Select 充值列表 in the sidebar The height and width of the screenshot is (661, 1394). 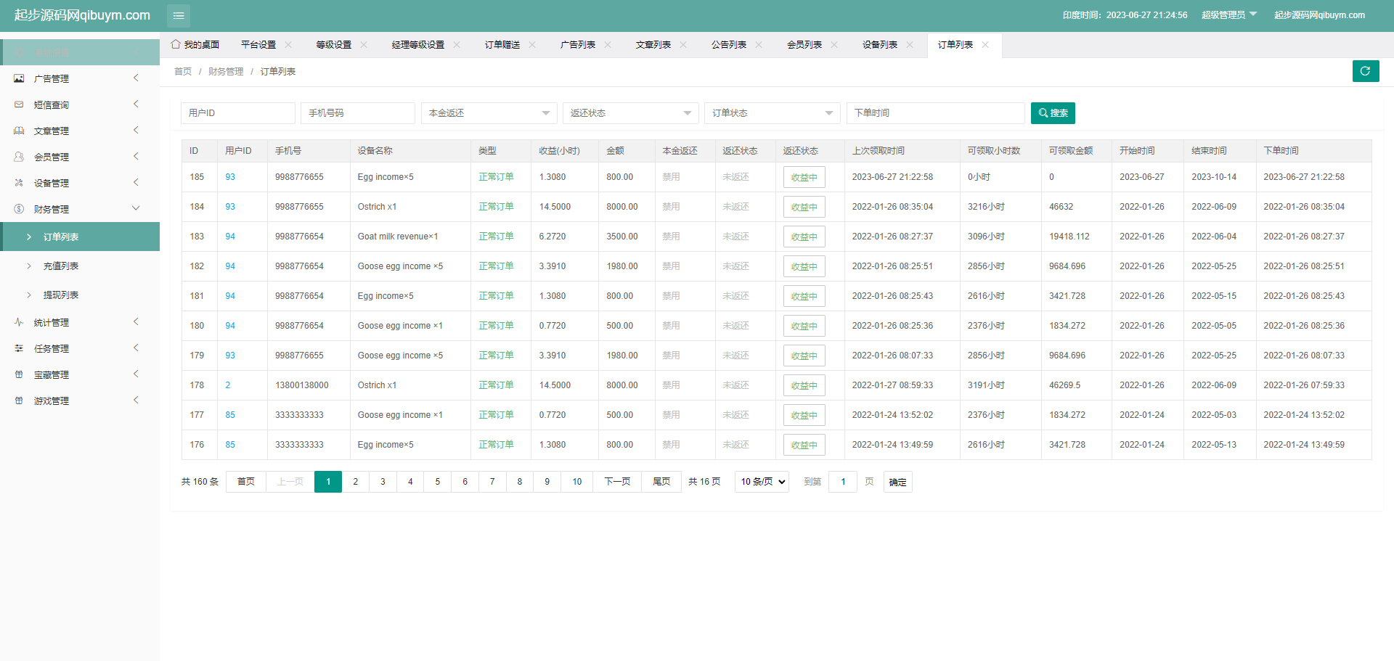[x=61, y=266]
